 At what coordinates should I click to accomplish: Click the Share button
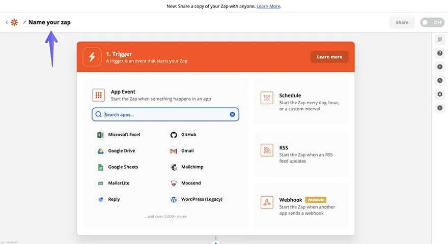(402, 22)
